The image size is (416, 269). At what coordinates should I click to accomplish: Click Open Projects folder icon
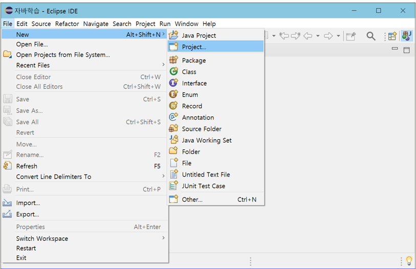[8, 54]
